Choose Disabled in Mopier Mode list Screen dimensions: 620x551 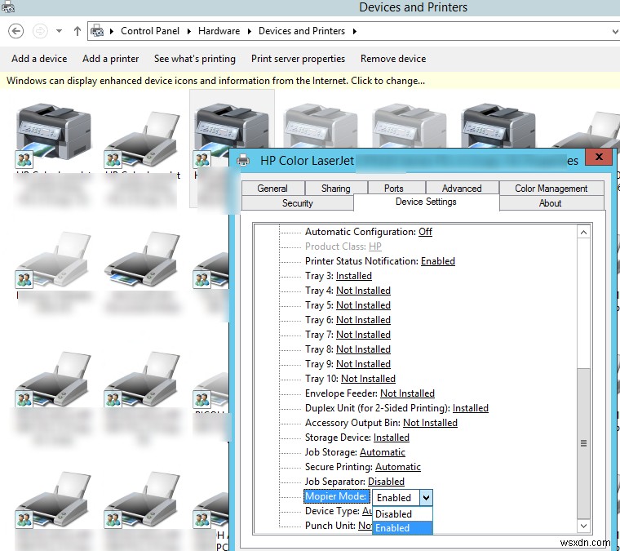point(402,513)
